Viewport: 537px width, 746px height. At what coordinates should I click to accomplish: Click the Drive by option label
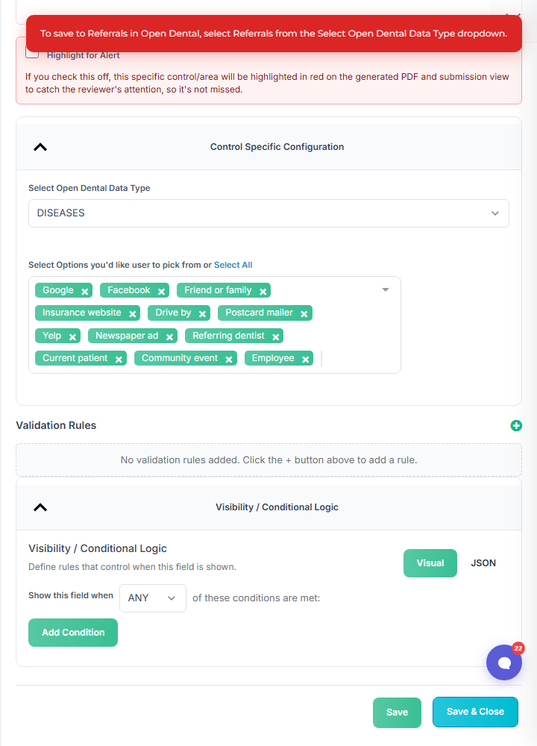coord(173,313)
